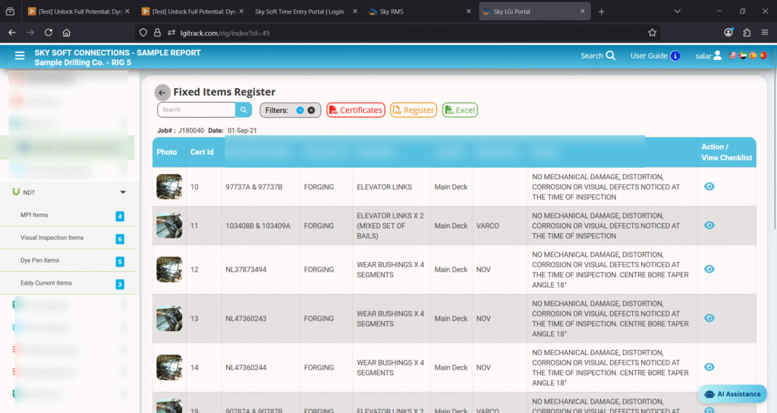Screen dimensions: 777x413
Task: View checklist for Cert Id 10
Action: point(709,187)
